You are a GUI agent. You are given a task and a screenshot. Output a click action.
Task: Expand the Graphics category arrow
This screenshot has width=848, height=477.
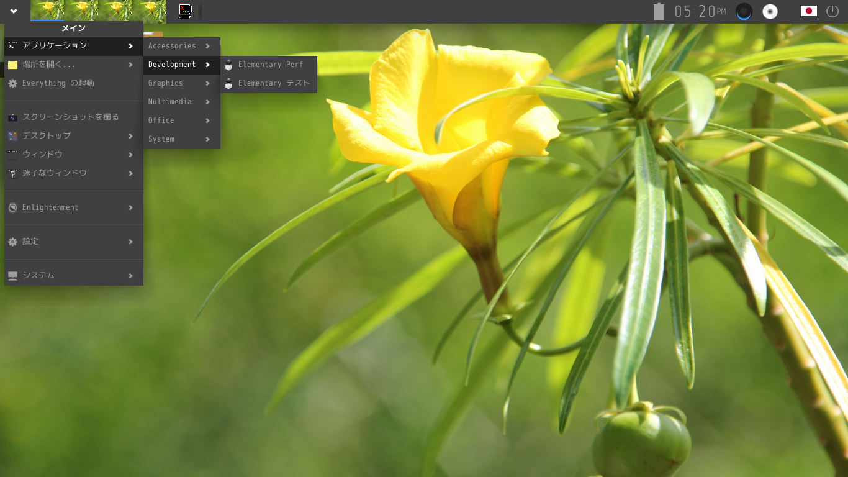click(207, 83)
